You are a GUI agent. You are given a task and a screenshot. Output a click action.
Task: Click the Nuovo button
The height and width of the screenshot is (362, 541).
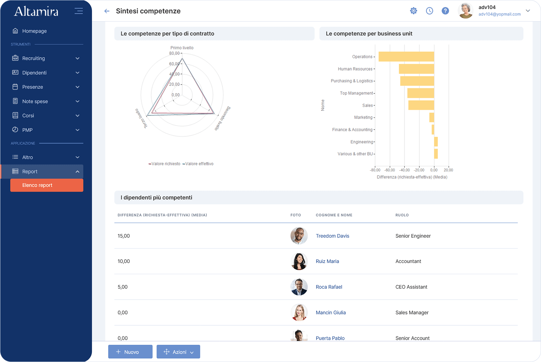click(130, 352)
